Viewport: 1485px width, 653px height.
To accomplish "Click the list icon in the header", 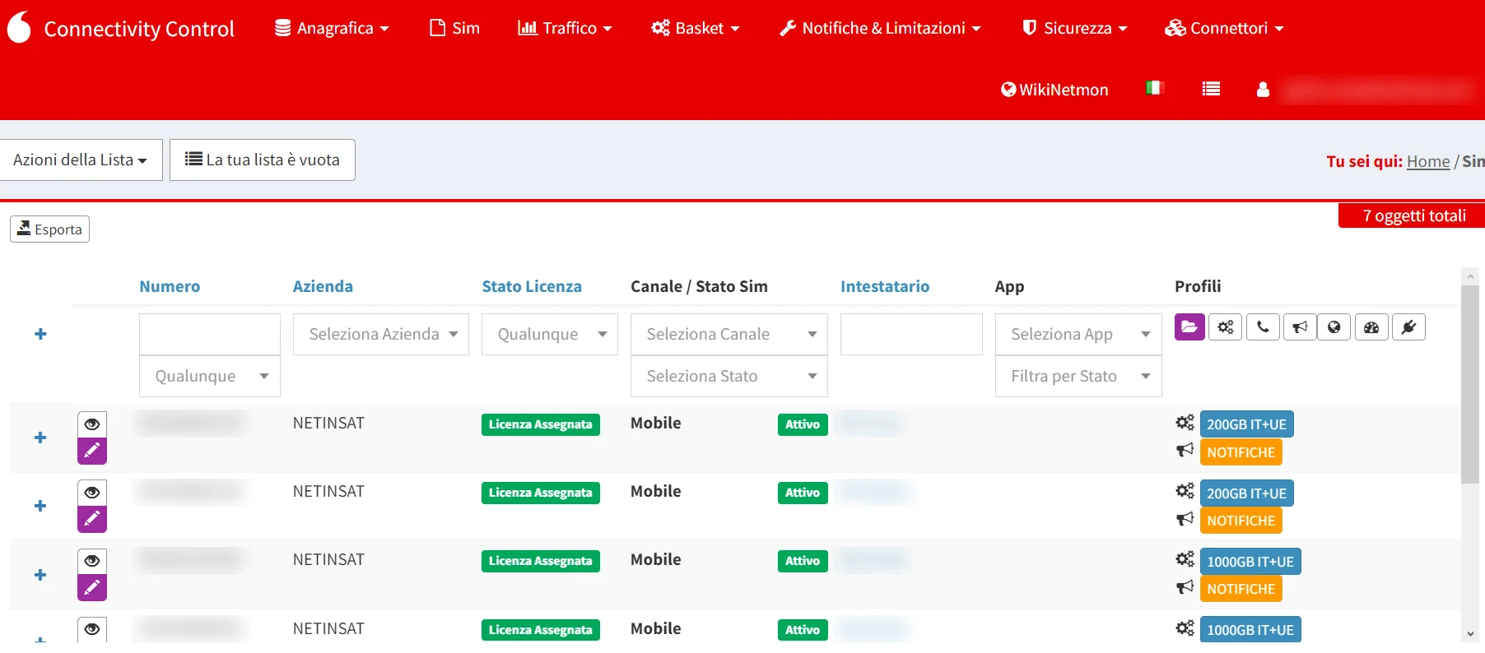I will 1211,89.
